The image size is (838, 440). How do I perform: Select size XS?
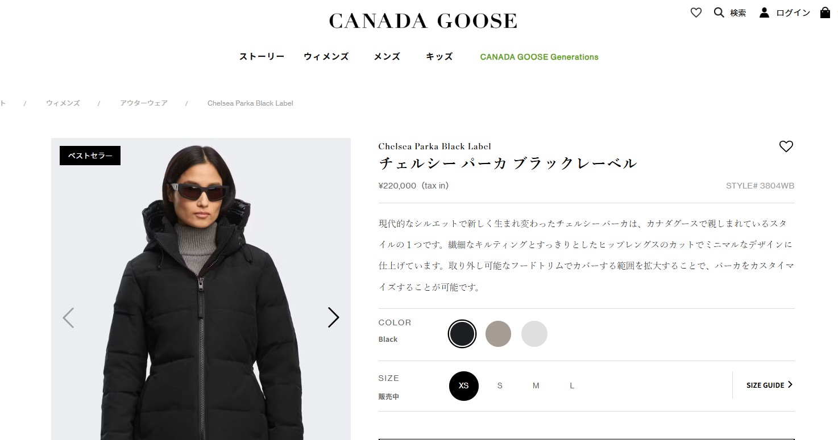click(x=463, y=385)
